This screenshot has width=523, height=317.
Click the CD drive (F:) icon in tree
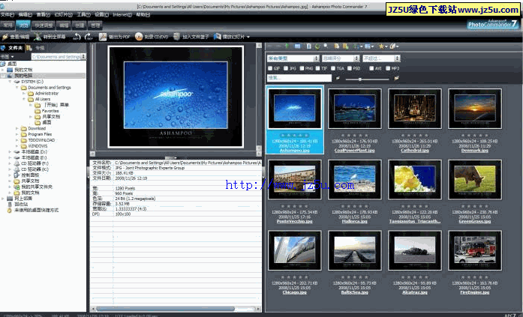(x=17, y=163)
